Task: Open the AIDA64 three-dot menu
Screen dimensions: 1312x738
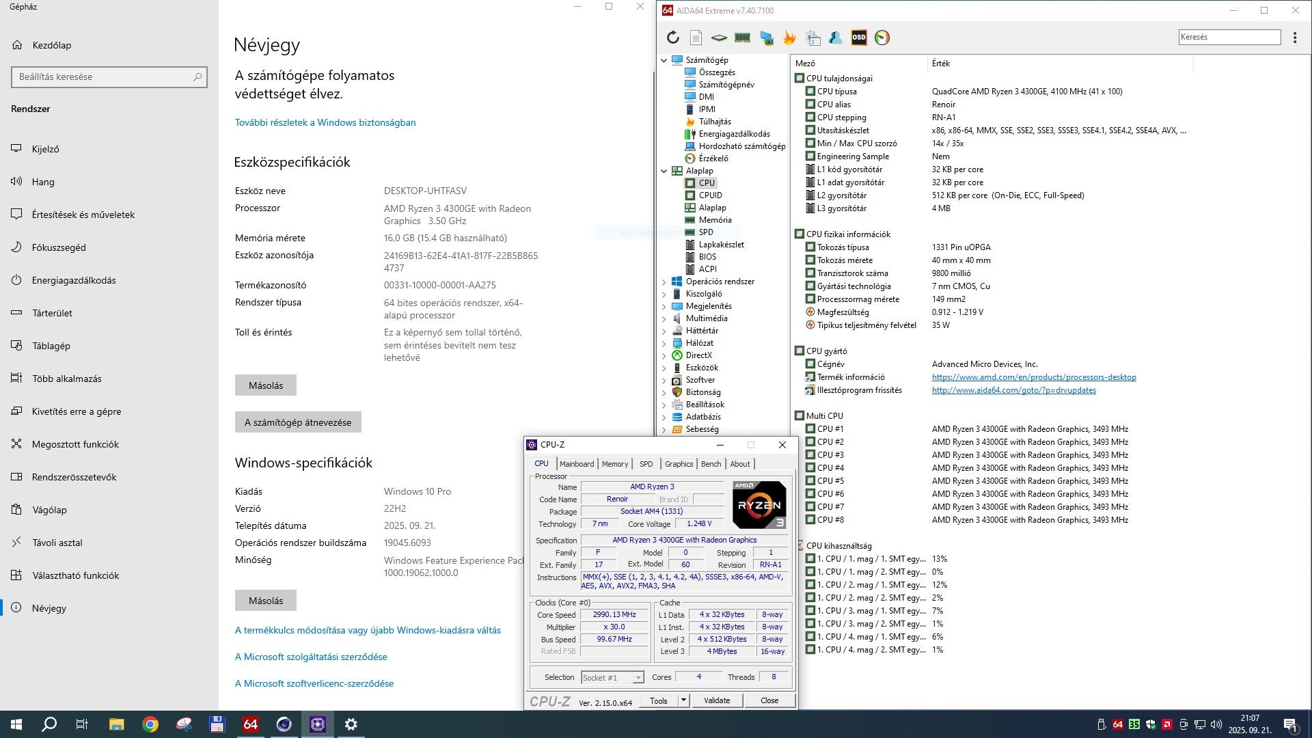Action: [x=1295, y=38]
